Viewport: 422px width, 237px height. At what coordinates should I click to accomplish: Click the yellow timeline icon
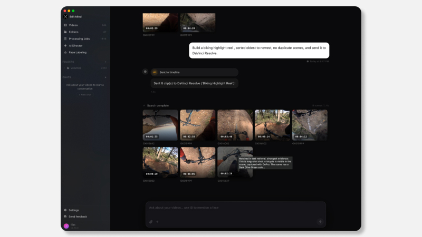tap(155, 72)
